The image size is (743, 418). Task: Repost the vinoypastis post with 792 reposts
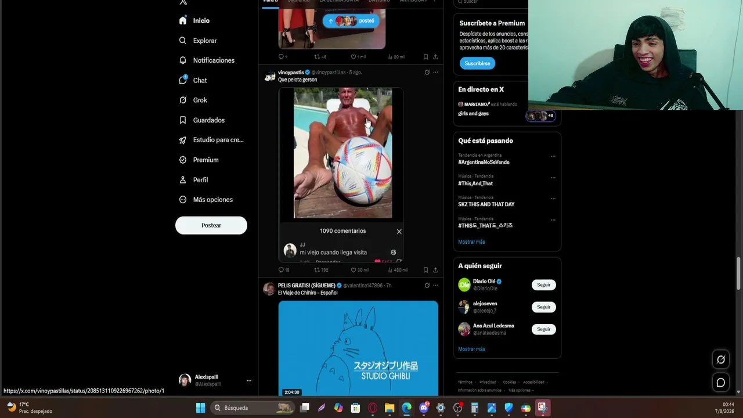coord(321,270)
